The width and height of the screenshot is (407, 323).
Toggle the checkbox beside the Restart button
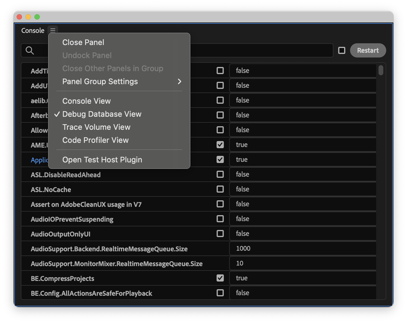tap(342, 50)
